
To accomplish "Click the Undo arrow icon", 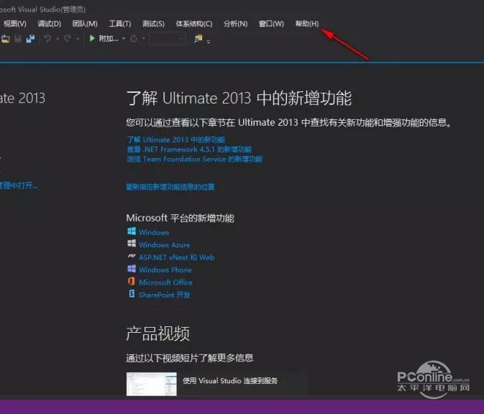I will 47,39.
